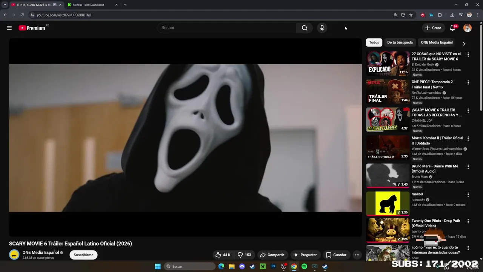
Task: Open Twenty One Pilots Drag Path title
Action: coord(436,223)
